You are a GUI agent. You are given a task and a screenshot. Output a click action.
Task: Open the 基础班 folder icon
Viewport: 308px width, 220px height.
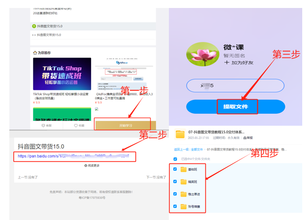point(184,170)
